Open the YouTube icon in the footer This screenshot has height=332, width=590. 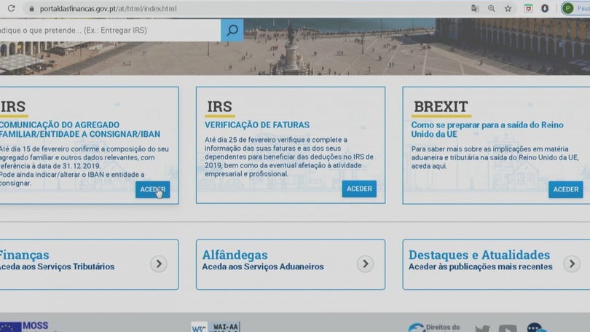point(508,328)
